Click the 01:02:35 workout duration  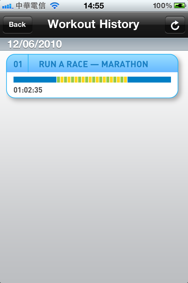[28, 90]
